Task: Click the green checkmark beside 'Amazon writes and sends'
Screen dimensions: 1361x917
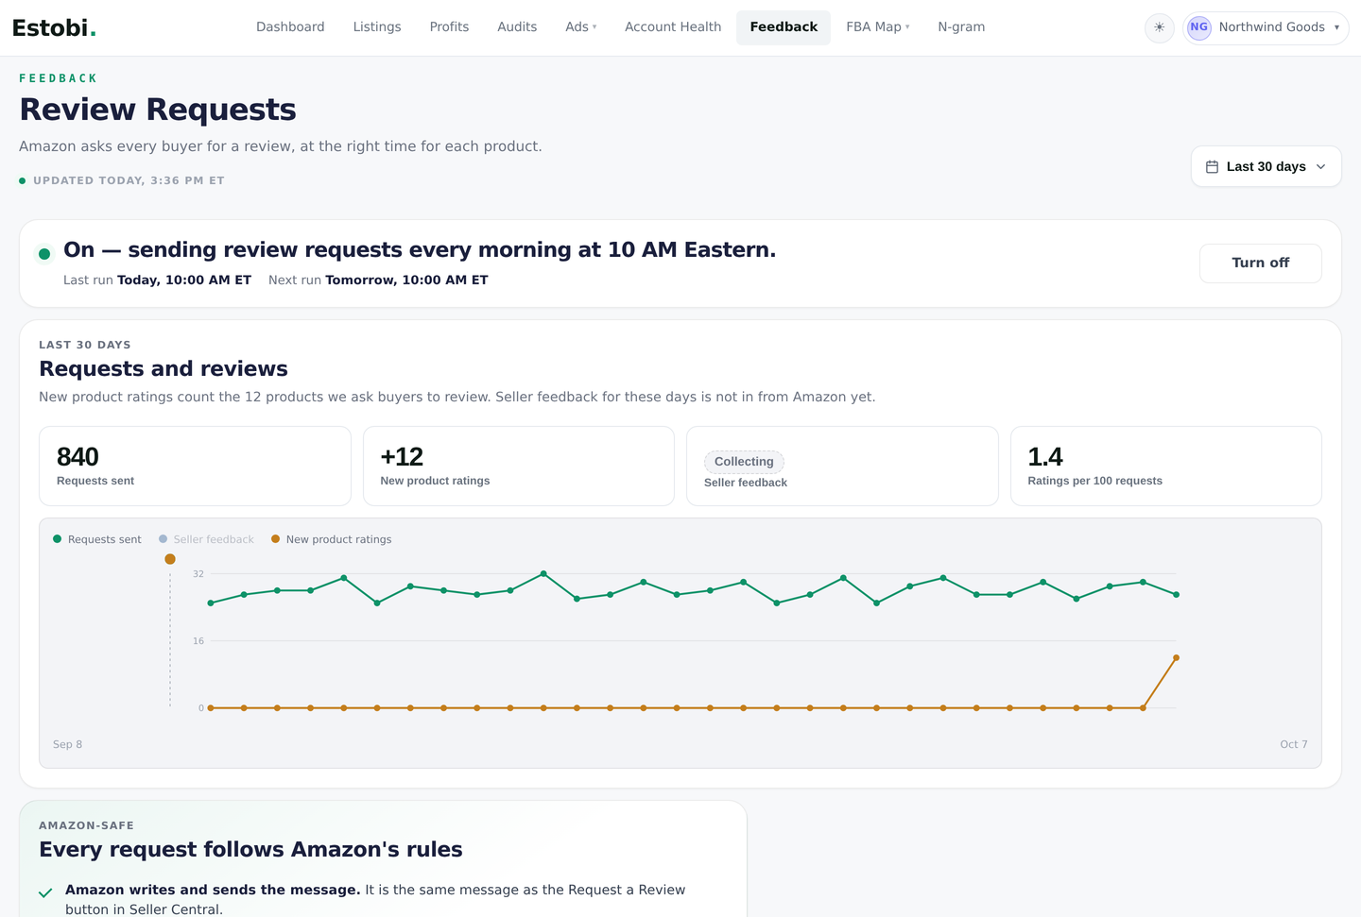Action: click(x=45, y=892)
